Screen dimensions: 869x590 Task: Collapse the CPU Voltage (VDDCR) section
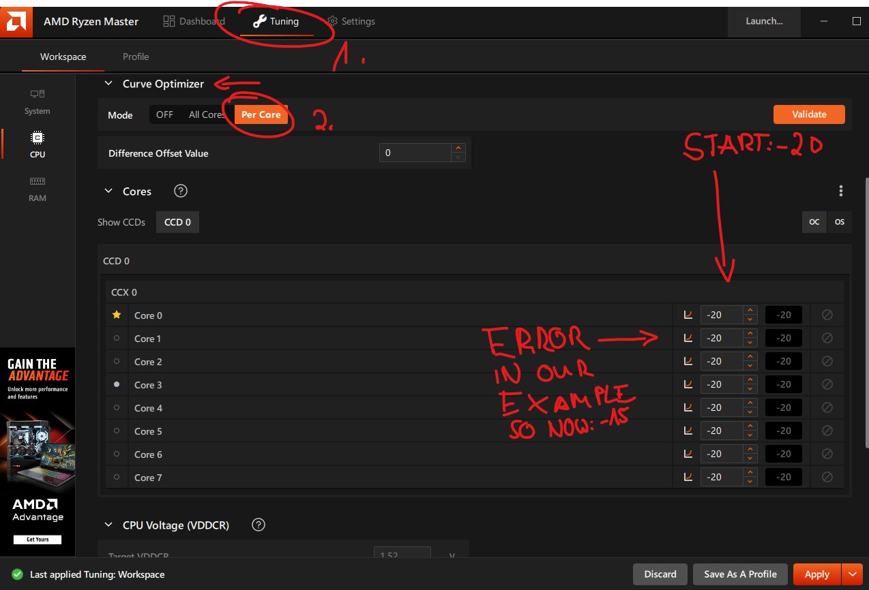(x=108, y=525)
